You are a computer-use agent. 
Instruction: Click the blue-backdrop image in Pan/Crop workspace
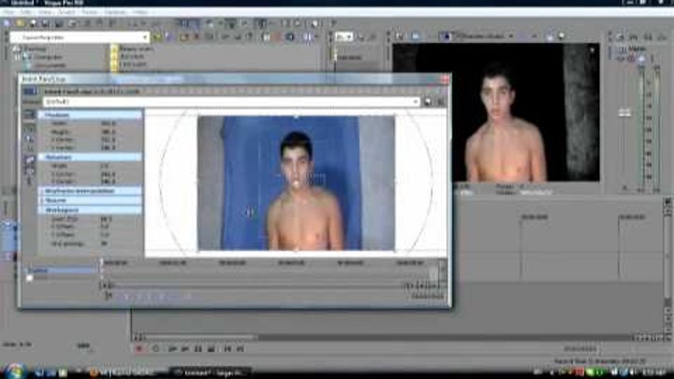coord(296,182)
